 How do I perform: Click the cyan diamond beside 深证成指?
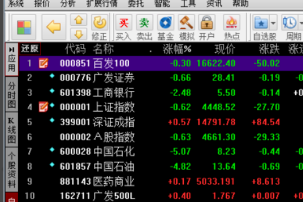click(x=52, y=120)
